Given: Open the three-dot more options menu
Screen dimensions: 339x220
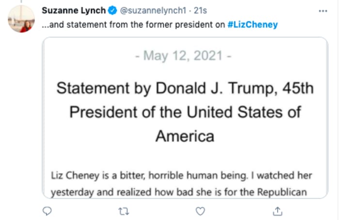Looking at the screenshot, I should point(323,10).
